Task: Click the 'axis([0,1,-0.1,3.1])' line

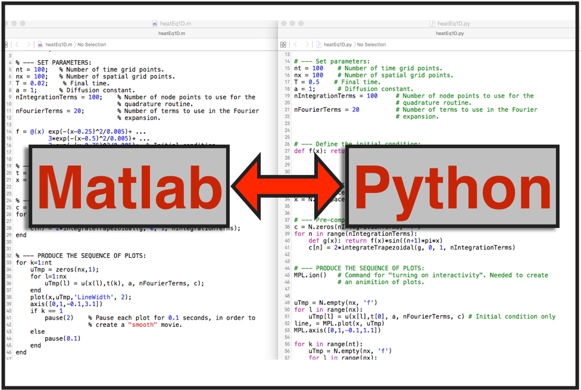Action: point(66,304)
